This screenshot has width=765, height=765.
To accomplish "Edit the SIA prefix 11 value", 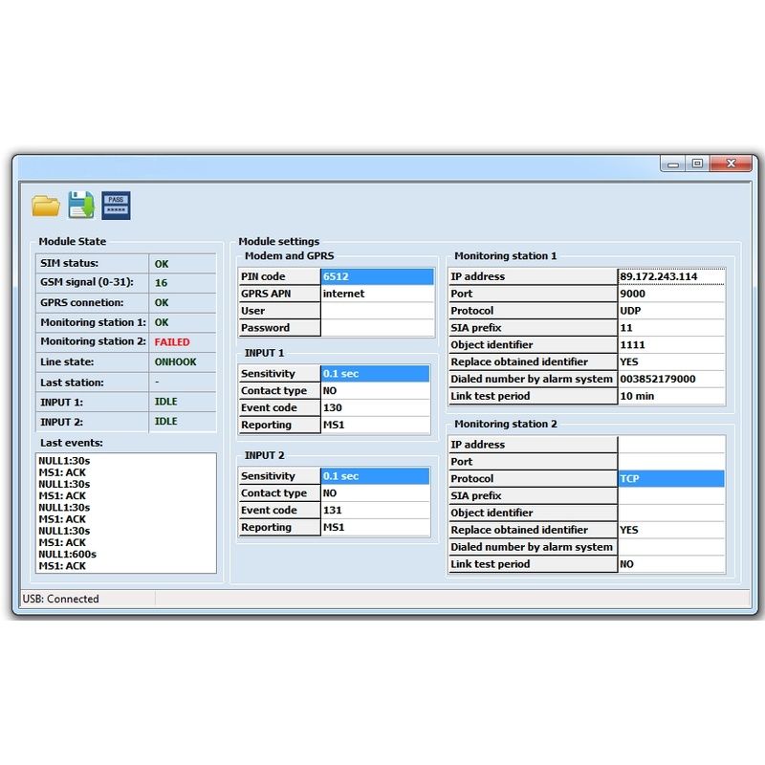I will click(669, 327).
